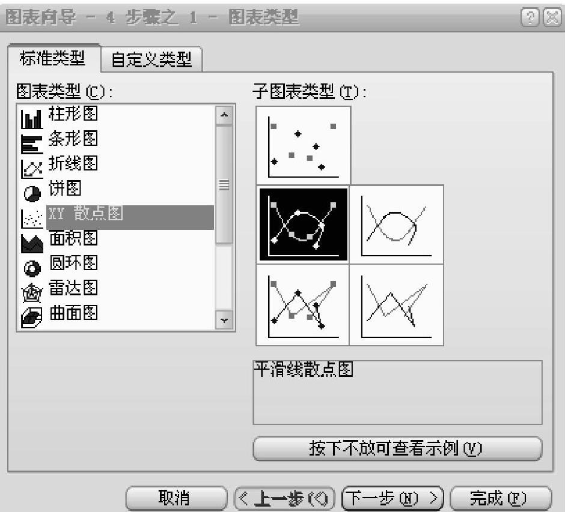Choose the 圆环图 list entry

73,263
